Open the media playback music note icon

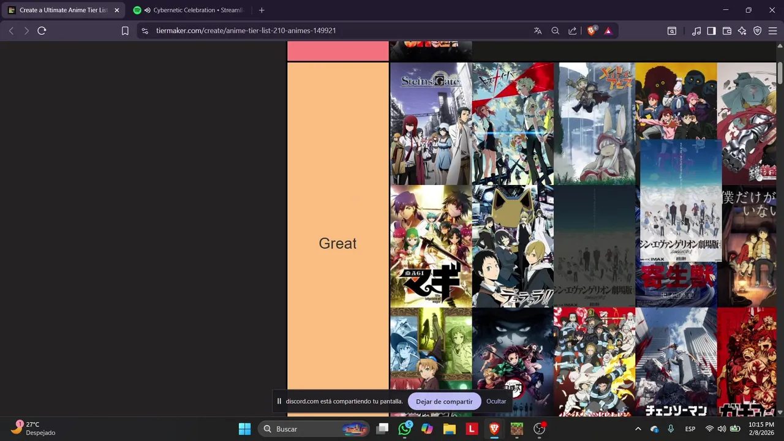(x=696, y=31)
